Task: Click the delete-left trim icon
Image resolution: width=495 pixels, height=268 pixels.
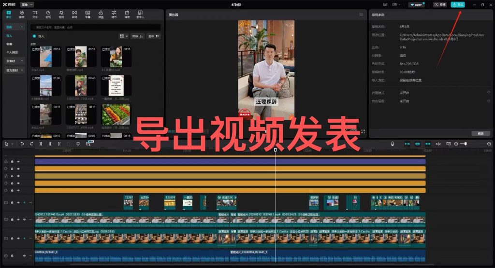Action: coord(50,144)
